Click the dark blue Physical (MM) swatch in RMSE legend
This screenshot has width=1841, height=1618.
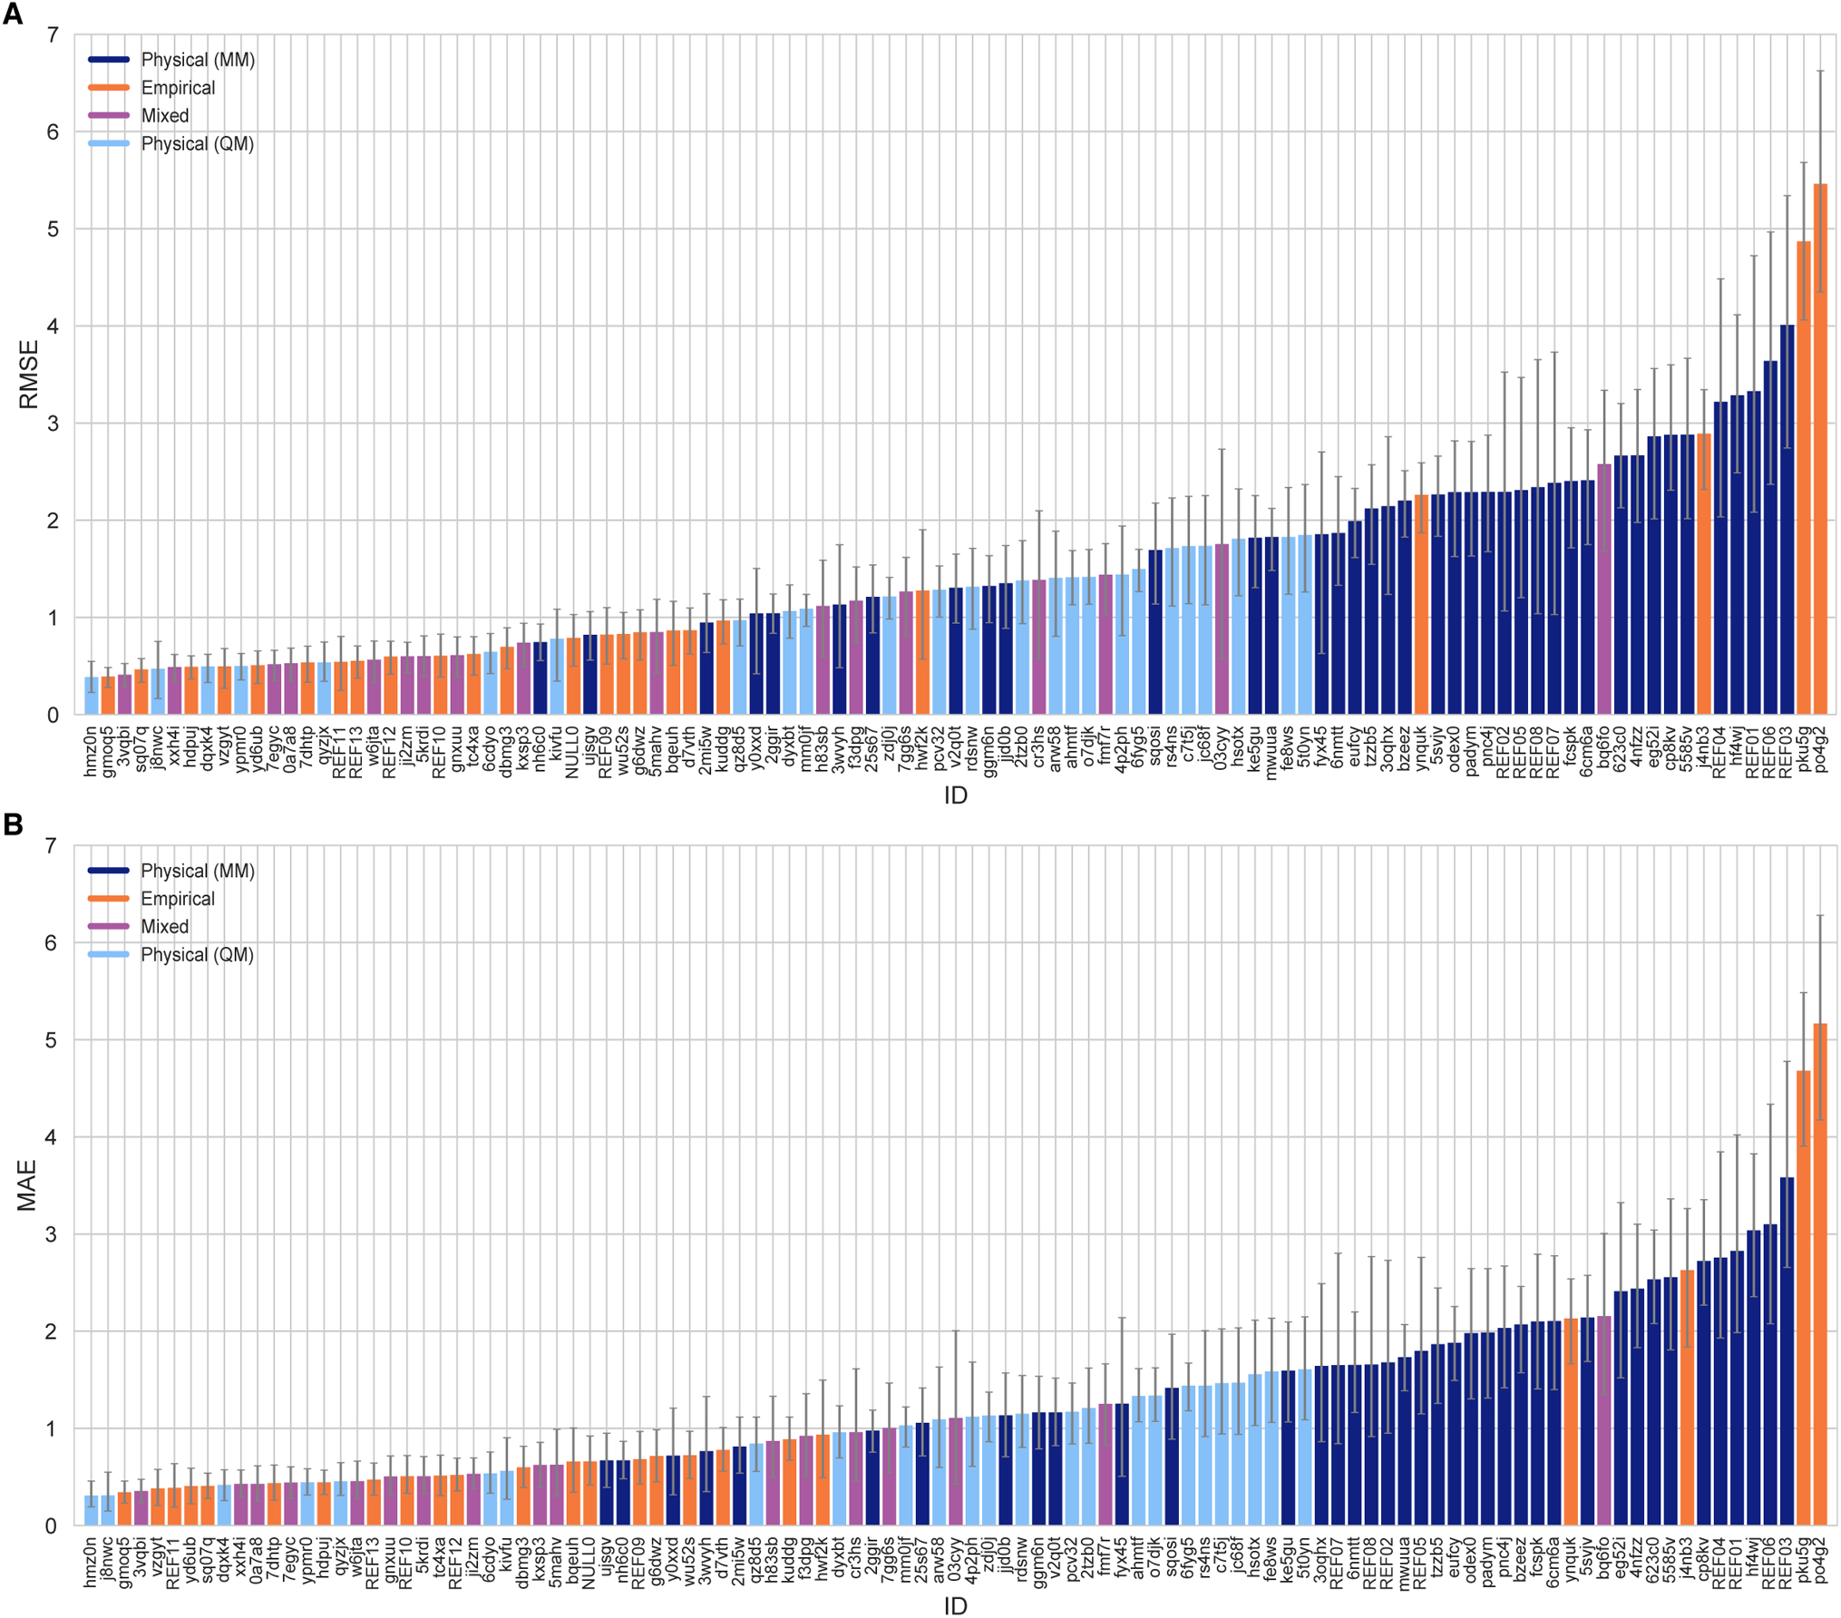(x=109, y=60)
